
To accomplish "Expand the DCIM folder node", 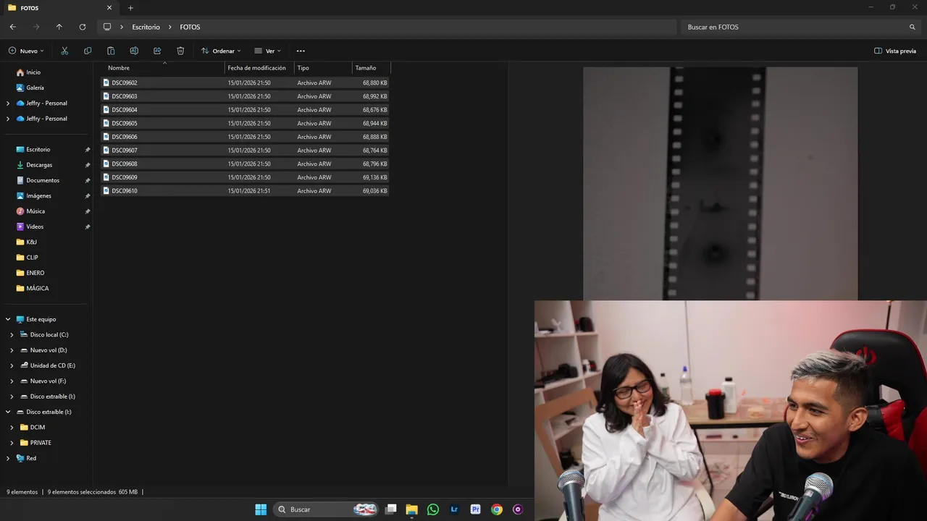I will coord(12,428).
